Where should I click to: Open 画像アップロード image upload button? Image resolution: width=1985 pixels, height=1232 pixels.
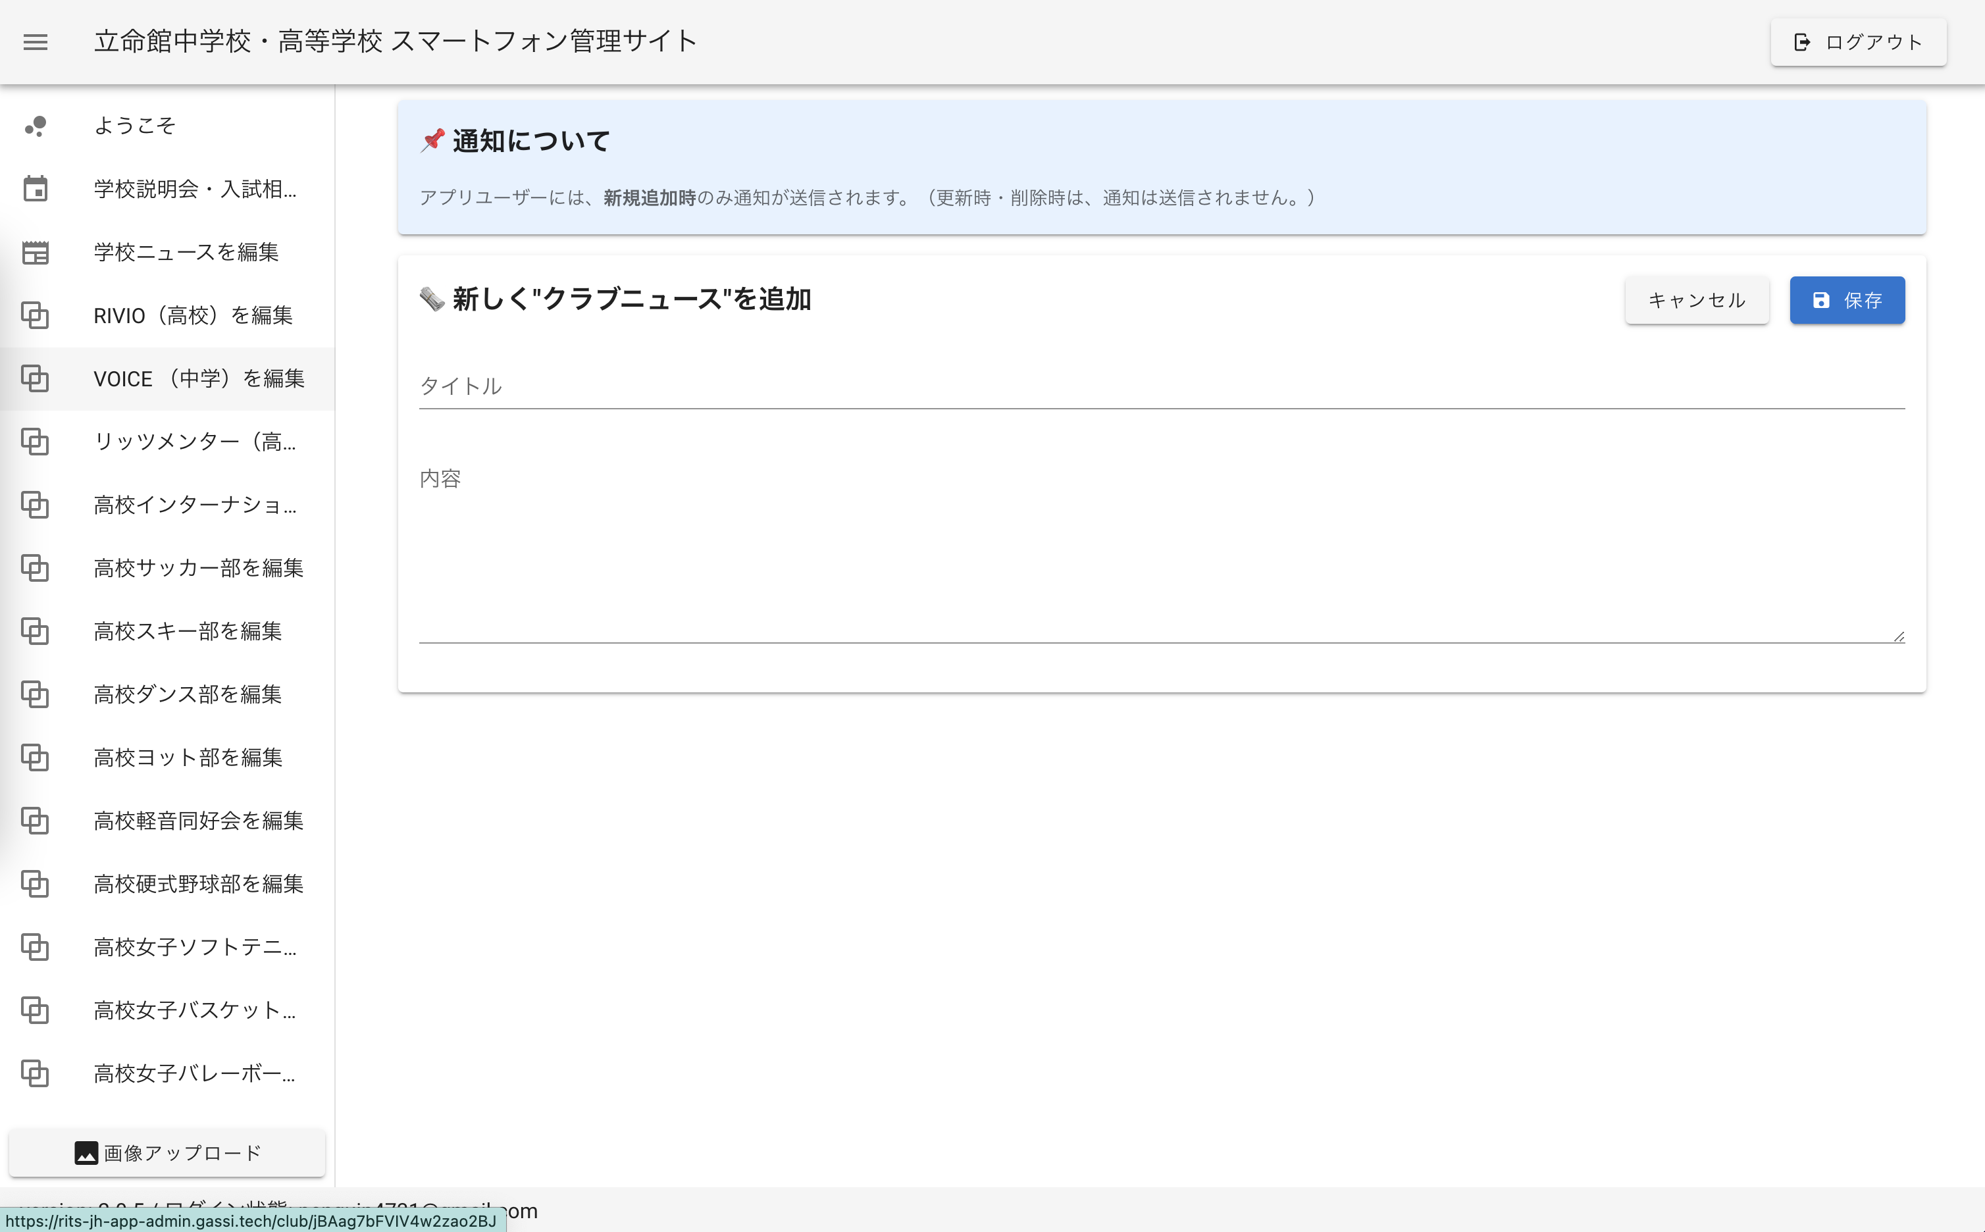pyautogui.click(x=167, y=1153)
